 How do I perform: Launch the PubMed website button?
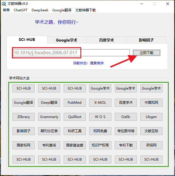point(75,103)
